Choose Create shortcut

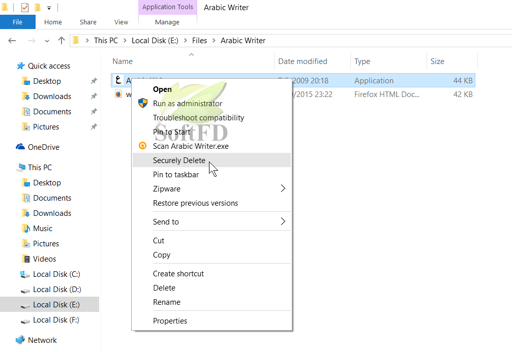pos(212,274)
